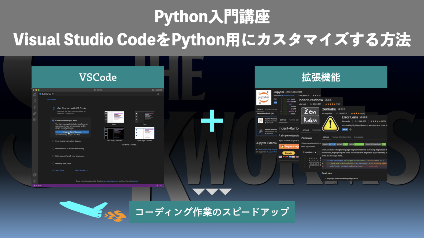Image resolution: width=424 pixels, height=238 pixels.
Task: Open the Manage gear in activity bar
Action: pyautogui.click(x=35, y=181)
